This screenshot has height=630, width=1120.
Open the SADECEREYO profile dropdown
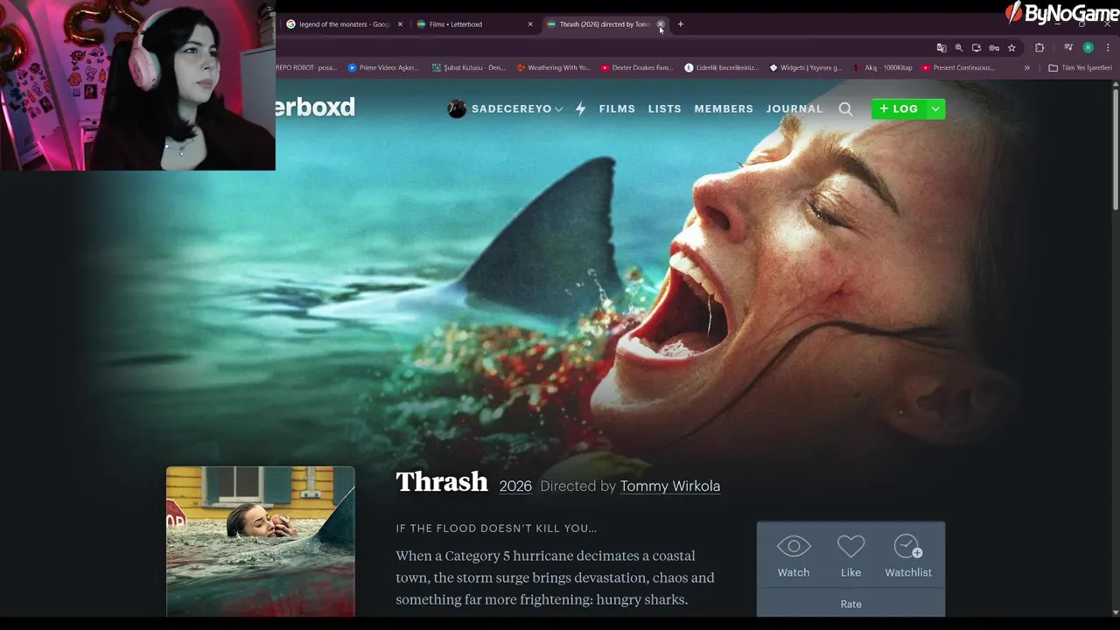pyautogui.click(x=516, y=108)
